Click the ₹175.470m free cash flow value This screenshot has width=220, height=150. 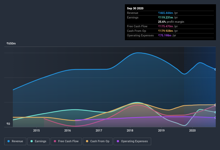pos(166,26)
